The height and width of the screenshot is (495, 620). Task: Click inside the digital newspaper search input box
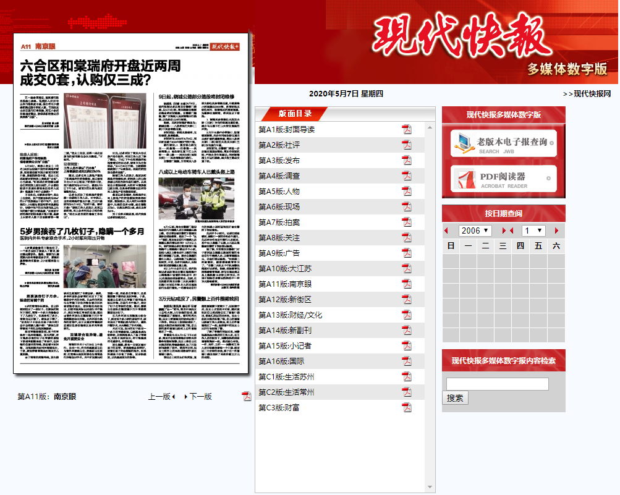click(497, 383)
